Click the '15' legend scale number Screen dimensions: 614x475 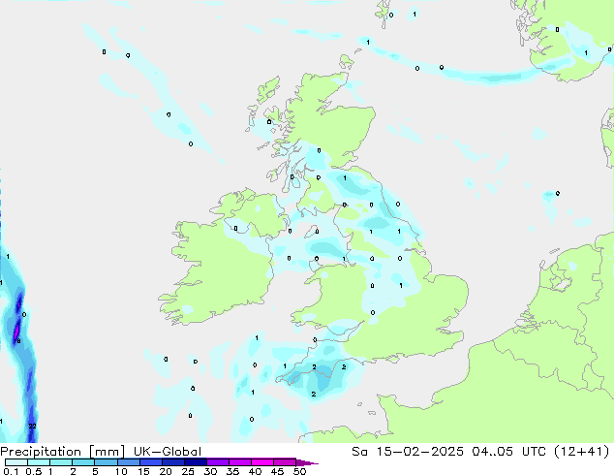coord(143,471)
